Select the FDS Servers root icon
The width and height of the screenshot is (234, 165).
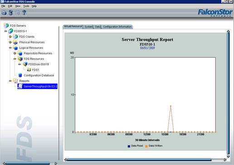pos(6,25)
